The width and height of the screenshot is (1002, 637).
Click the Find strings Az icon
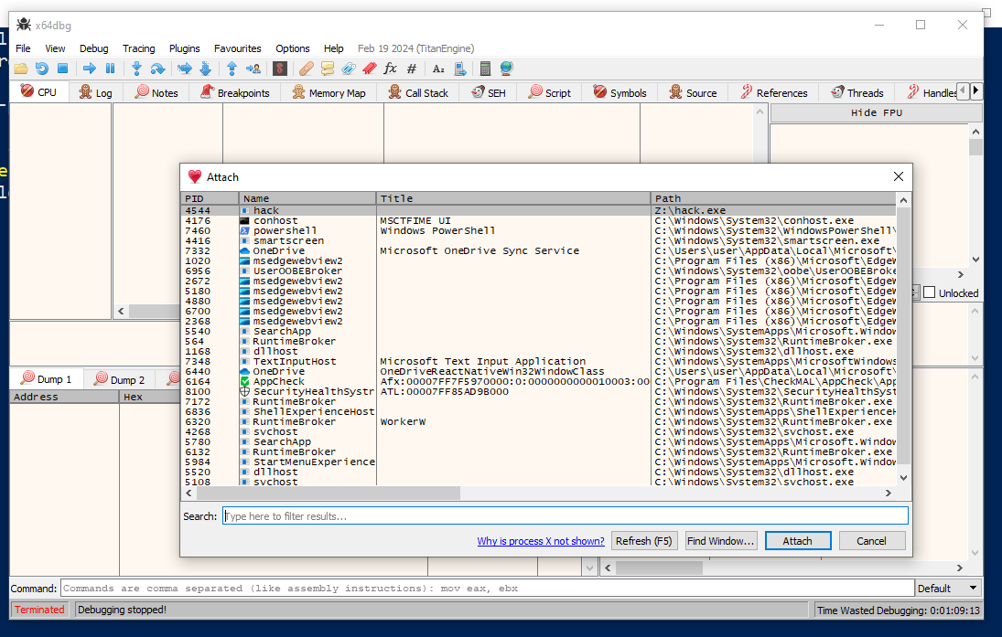click(438, 69)
